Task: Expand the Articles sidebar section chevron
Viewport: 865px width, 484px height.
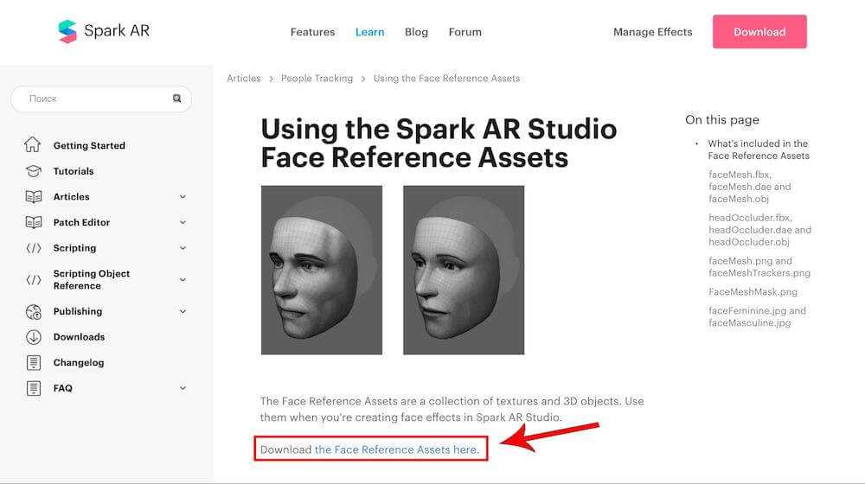Action: coord(183,197)
